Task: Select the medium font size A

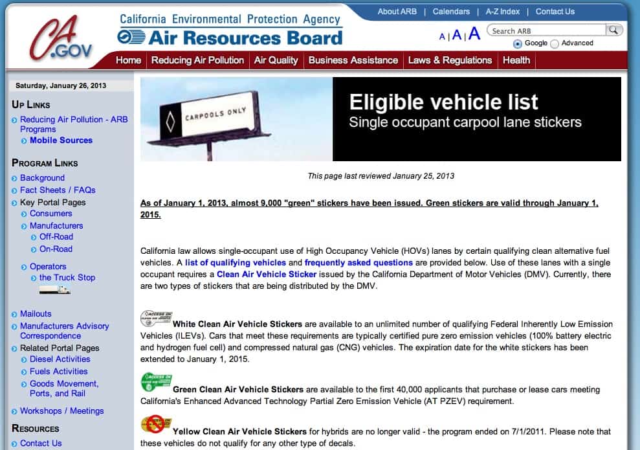Action: click(457, 35)
